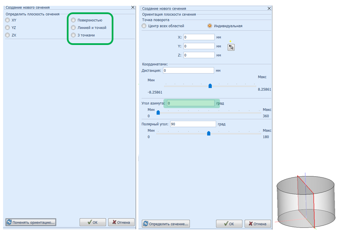This screenshot has height=232, width=344.
Task: Select the Индивидуальная rotation point option
Action: click(x=210, y=26)
